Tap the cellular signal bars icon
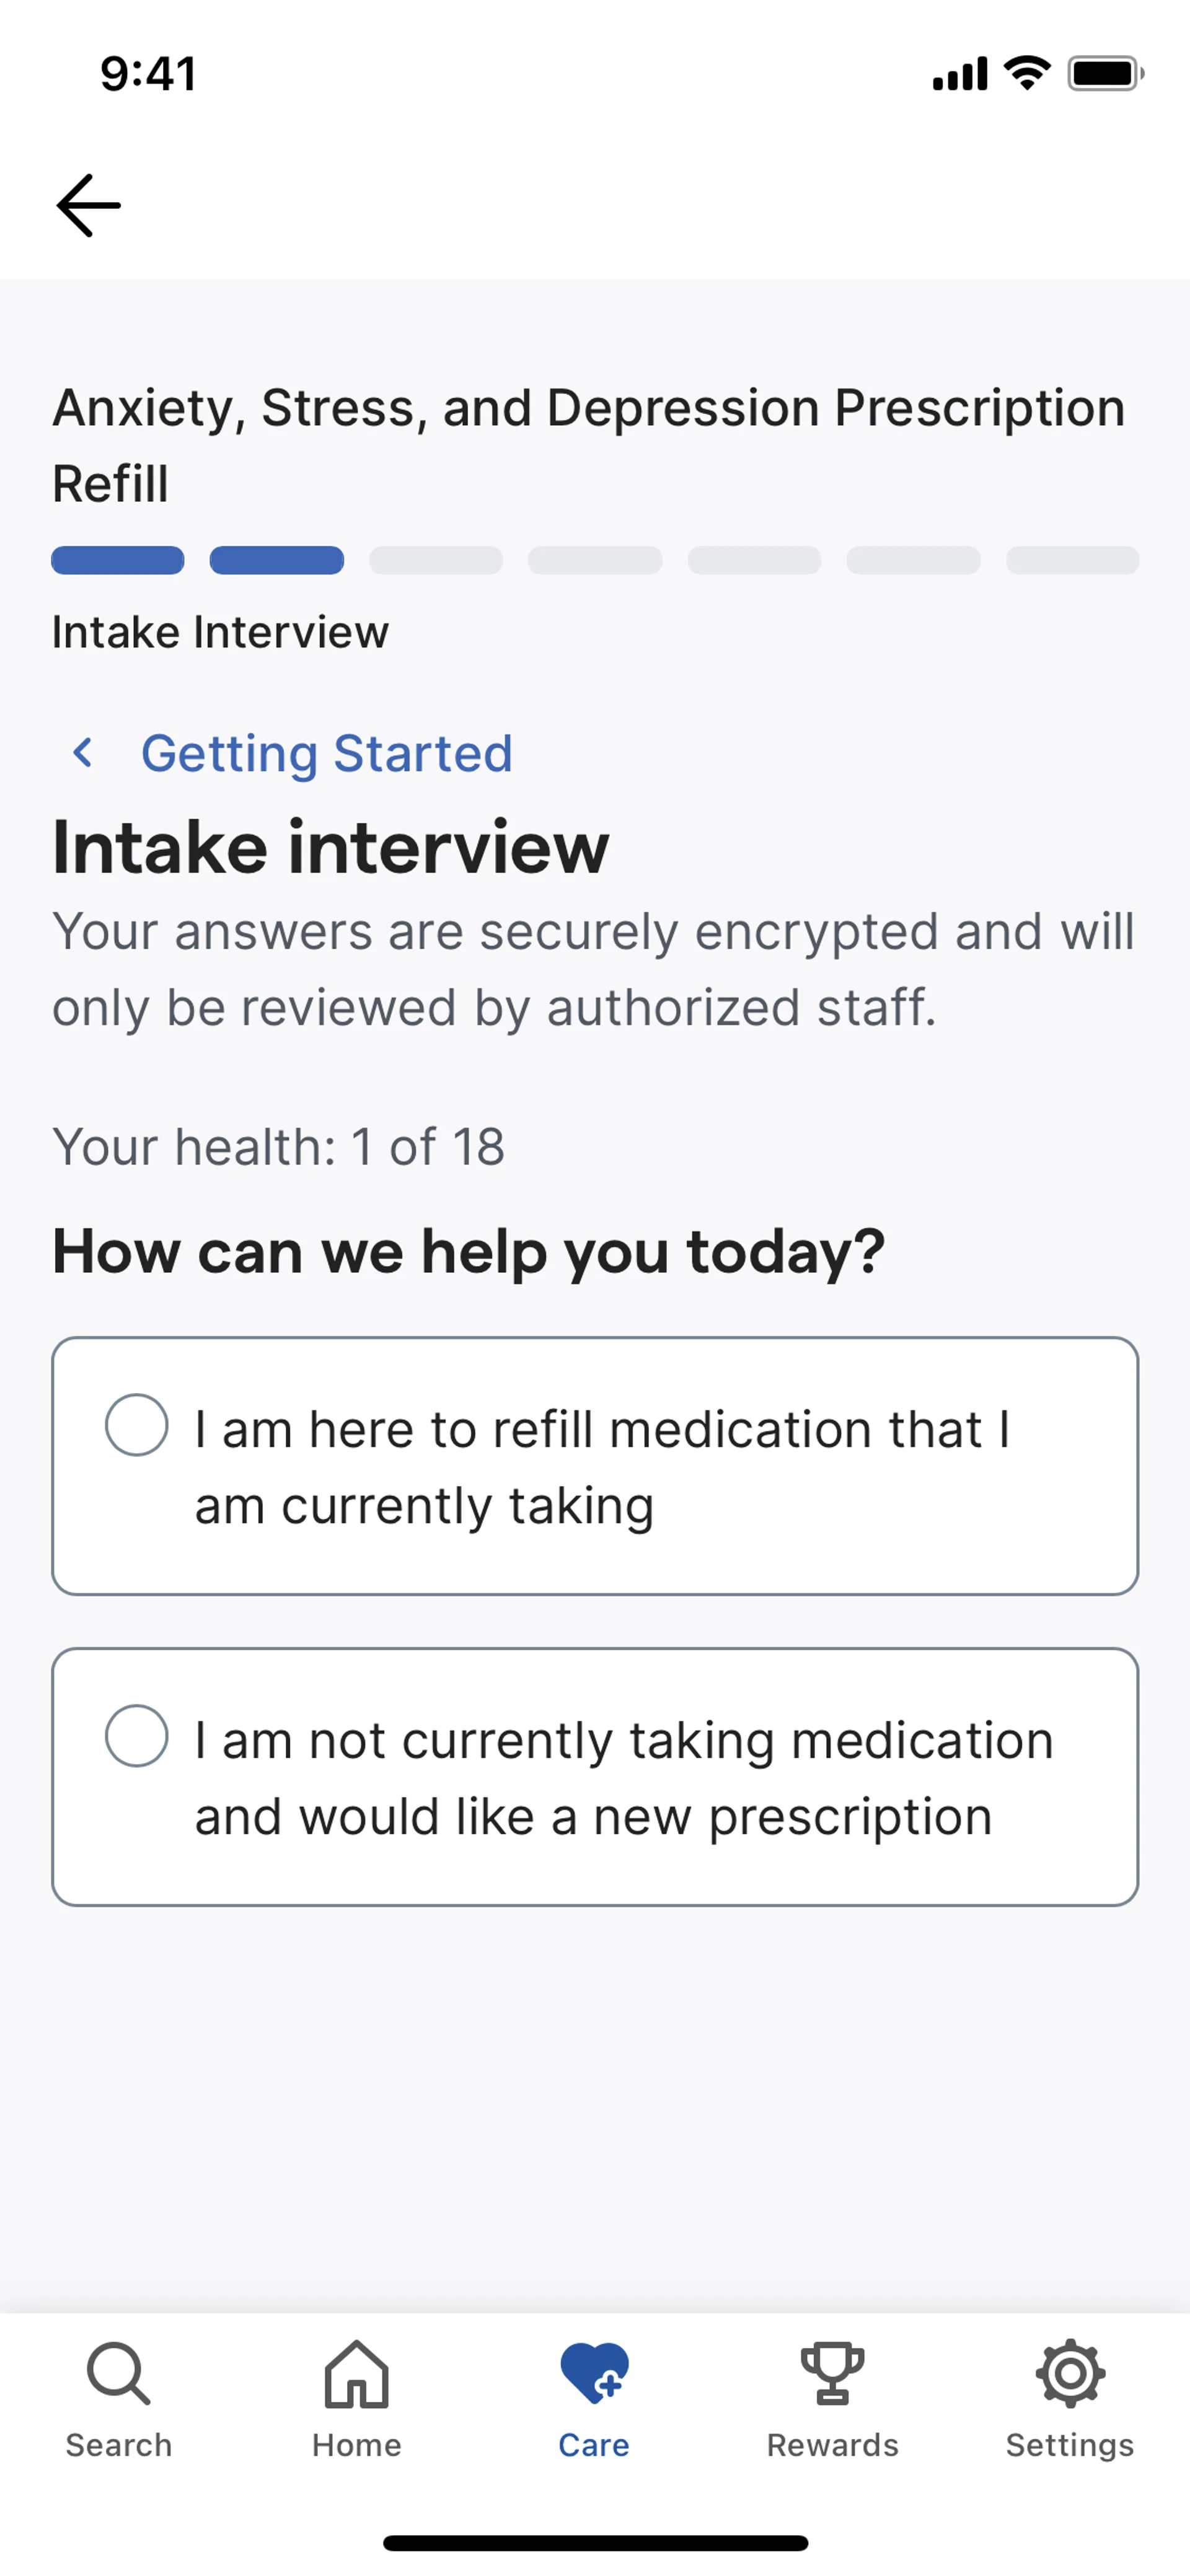This screenshot has width=1190, height=2576. [x=960, y=74]
